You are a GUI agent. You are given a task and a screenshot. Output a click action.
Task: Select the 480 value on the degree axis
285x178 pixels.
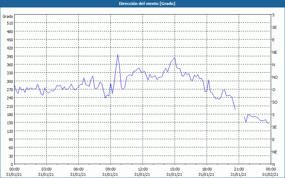click(10, 32)
